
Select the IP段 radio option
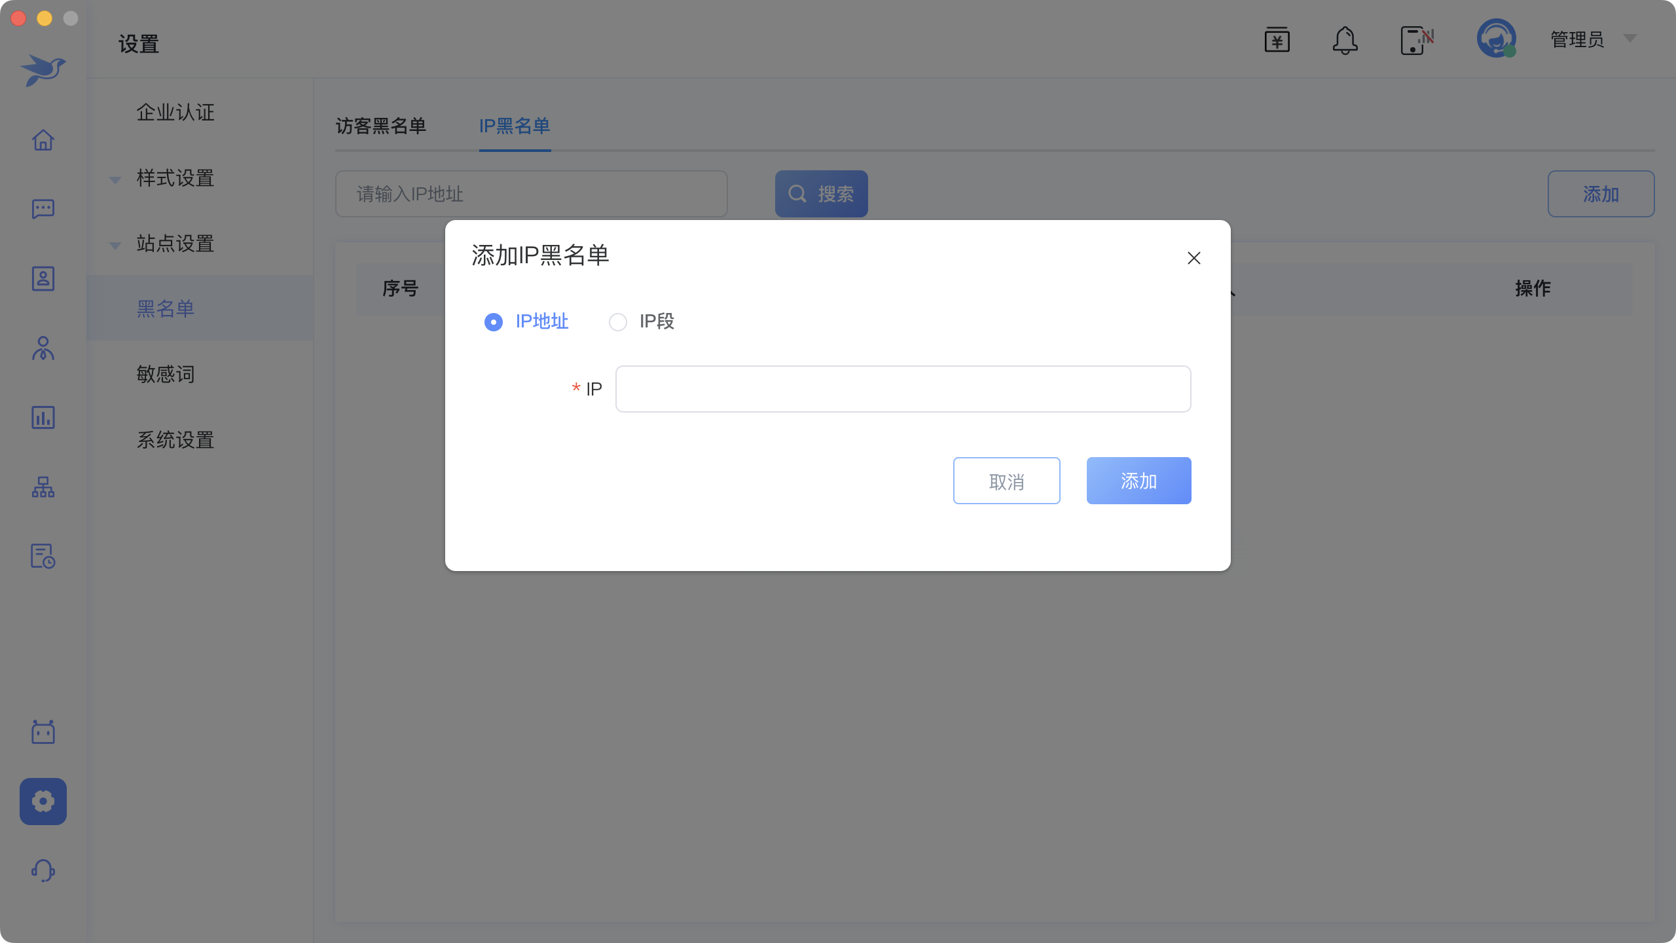618,322
